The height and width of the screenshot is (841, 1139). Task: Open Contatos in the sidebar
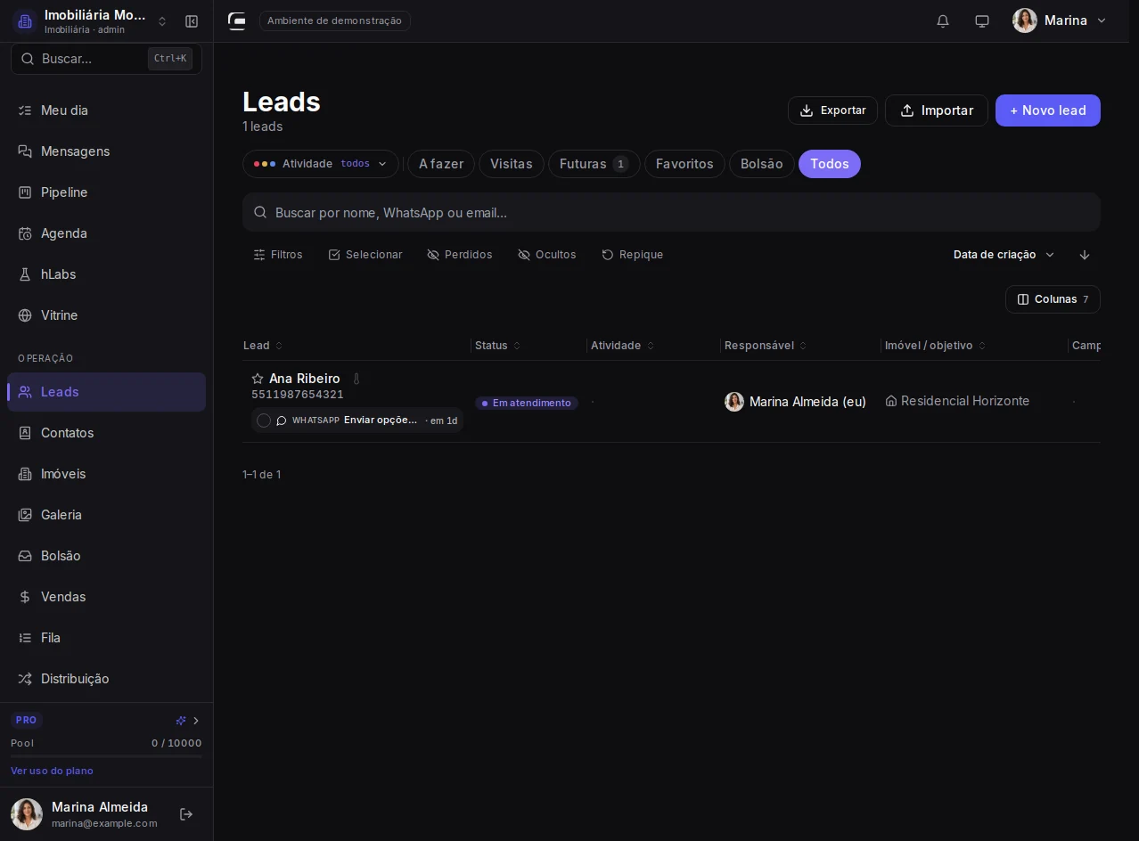(x=106, y=433)
